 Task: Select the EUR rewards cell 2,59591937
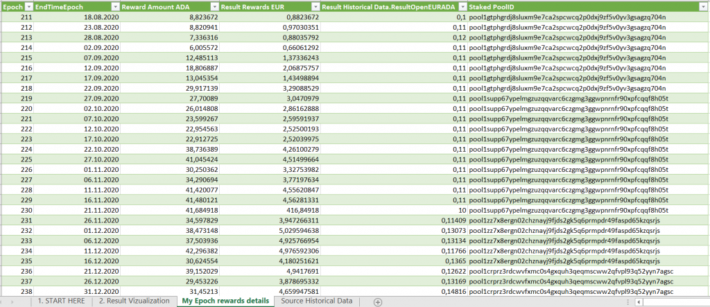coord(270,119)
